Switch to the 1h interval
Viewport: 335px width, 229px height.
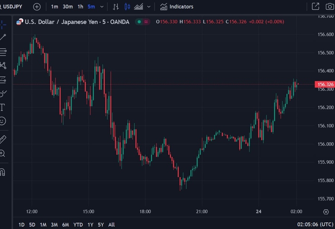(x=80, y=6)
